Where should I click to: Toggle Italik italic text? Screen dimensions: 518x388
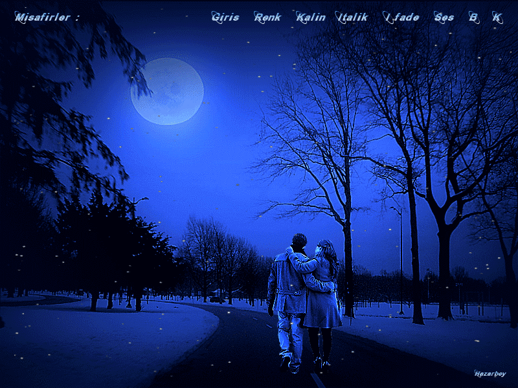tap(352, 17)
